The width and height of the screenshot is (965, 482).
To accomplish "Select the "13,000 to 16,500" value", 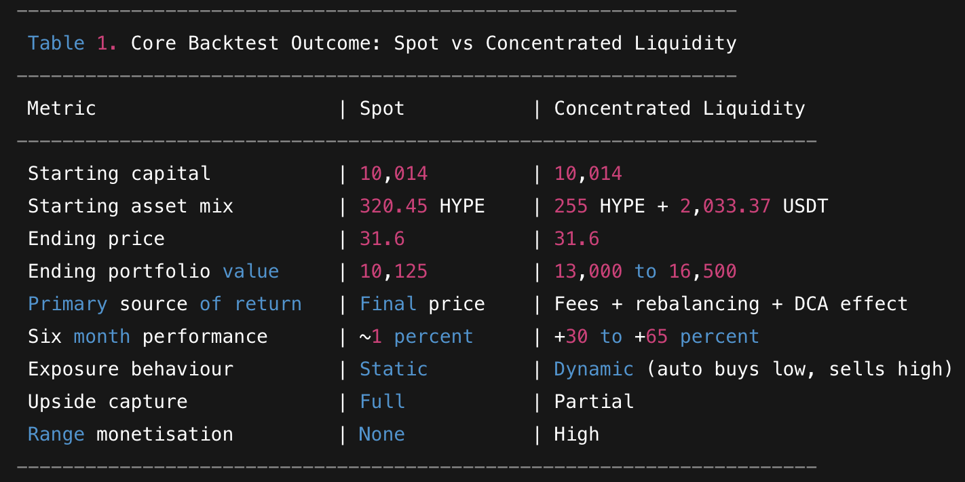I will (645, 272).
